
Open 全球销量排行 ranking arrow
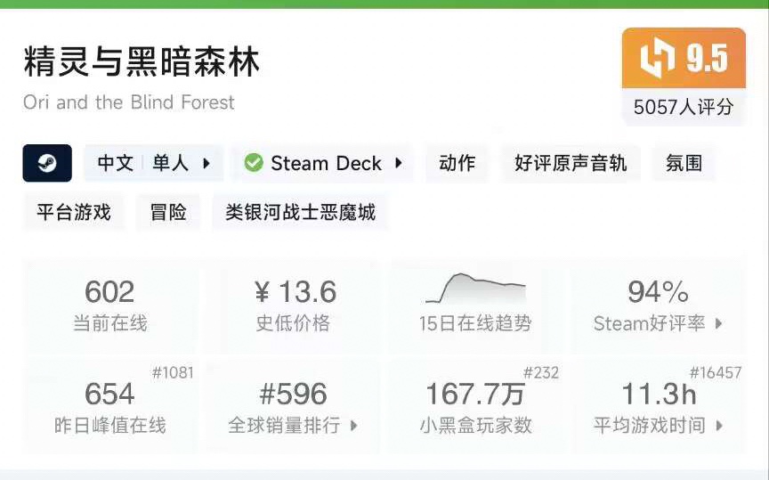point(353,426)
